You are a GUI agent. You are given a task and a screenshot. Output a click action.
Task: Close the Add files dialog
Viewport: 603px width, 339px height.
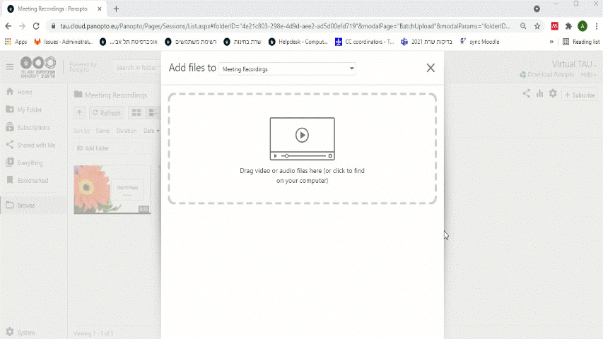[x=431, y=68]
